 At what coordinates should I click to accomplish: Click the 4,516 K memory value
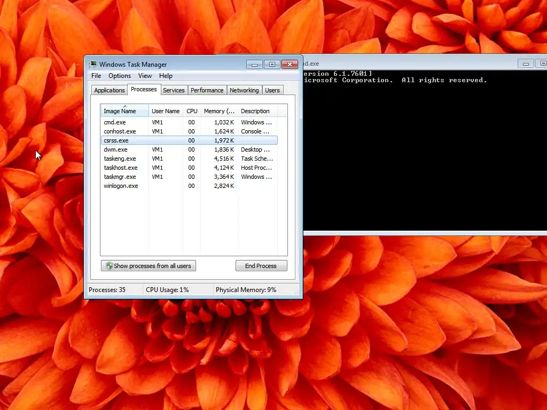tap(224, 159)
